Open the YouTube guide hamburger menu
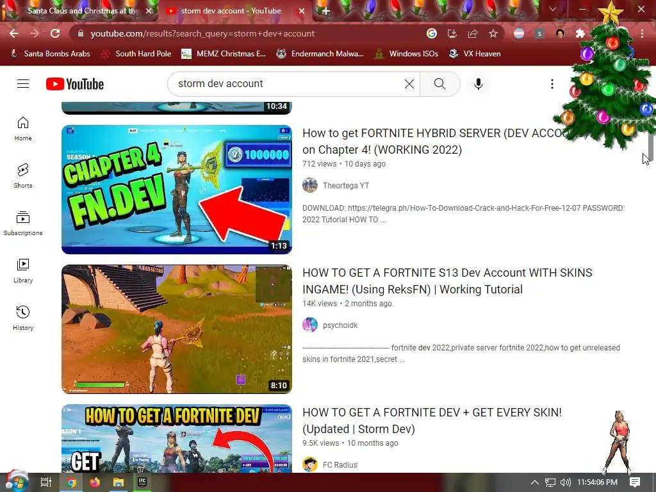Viewport: 656px width, 492px height. coord(23,84)
